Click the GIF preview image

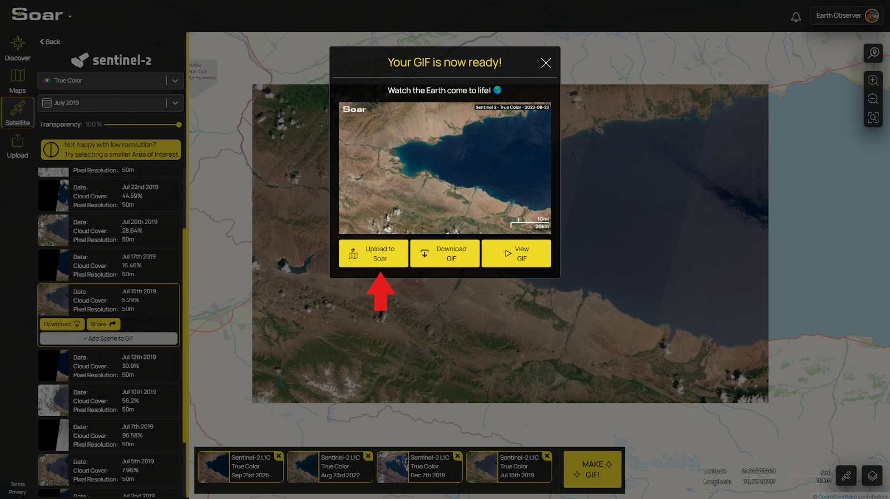pyautogui.click(x=445, y=168)
